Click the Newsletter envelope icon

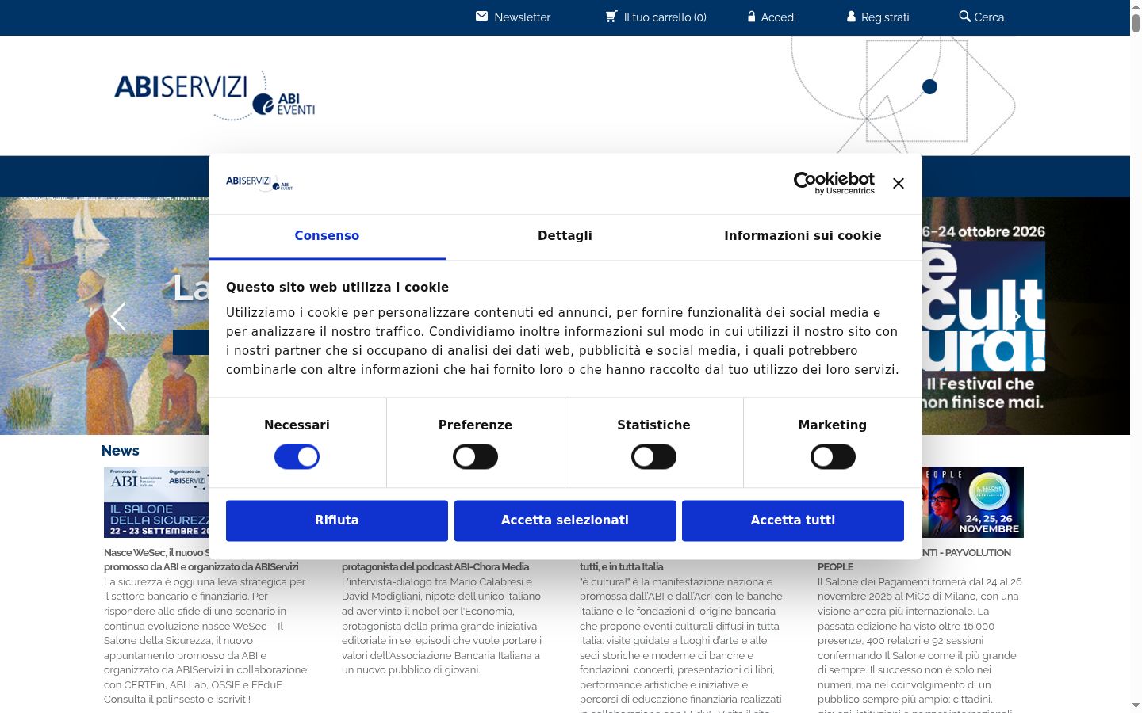481,16
